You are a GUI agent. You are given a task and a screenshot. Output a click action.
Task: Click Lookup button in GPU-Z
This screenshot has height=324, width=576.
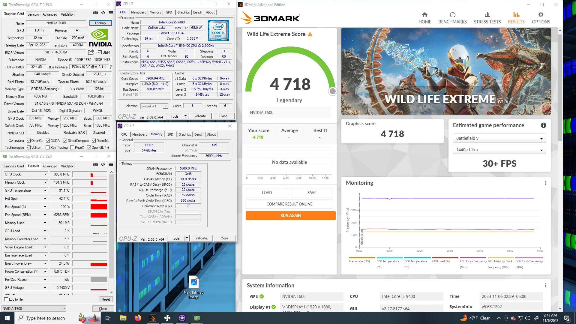(x=100, y=23)
